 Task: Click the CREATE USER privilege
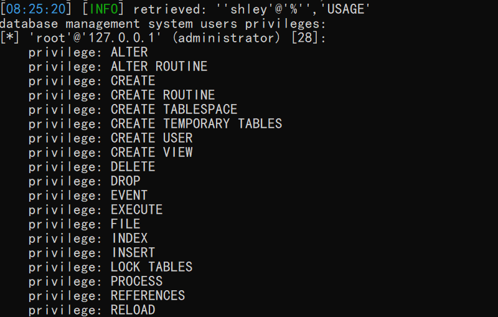tap(151, 138)
